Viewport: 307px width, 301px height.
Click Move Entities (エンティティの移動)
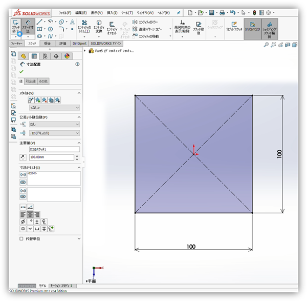tap(146, 36)
